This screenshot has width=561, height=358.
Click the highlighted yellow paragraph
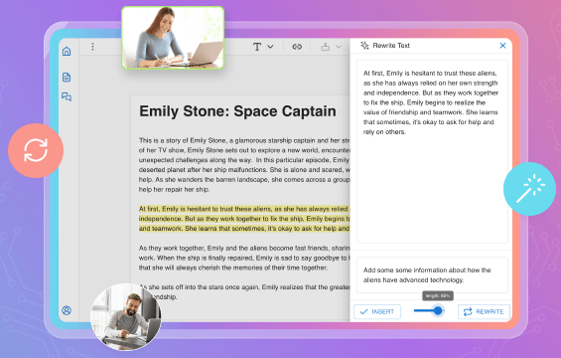244,219
